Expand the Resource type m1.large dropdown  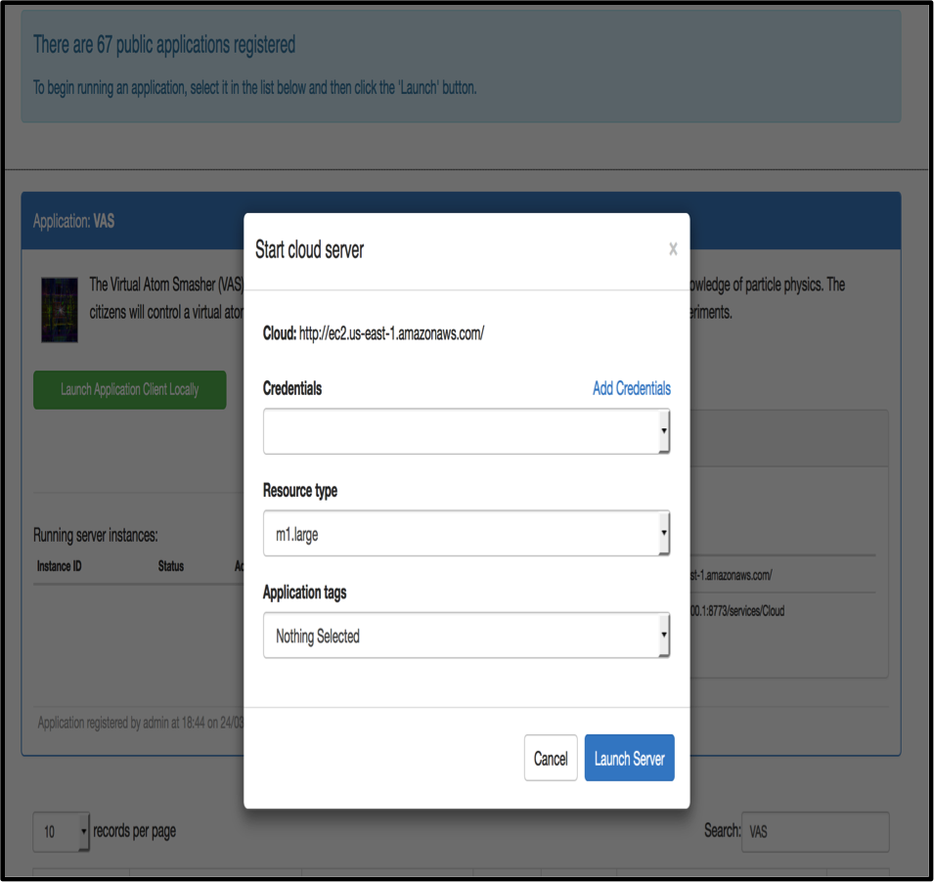tap(466, 534)
